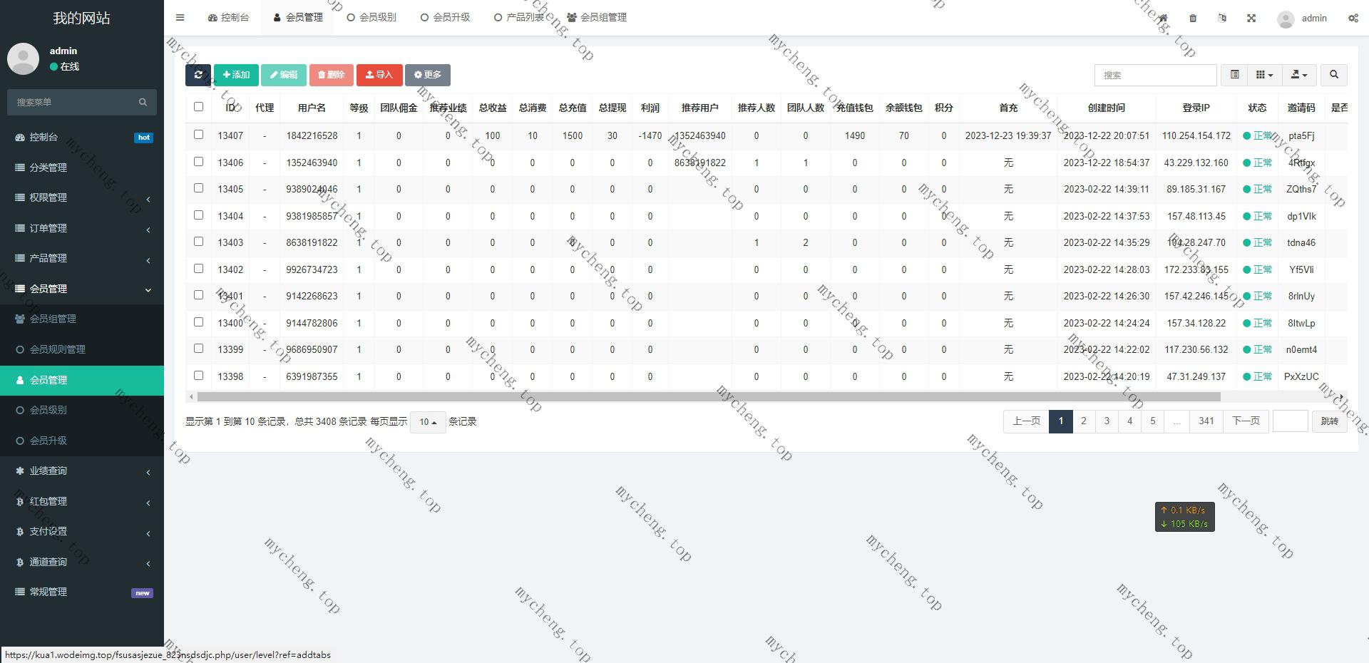Check the row checkbox for ID 13400
Screen dimensions: 1369x663
pos(198,322)
